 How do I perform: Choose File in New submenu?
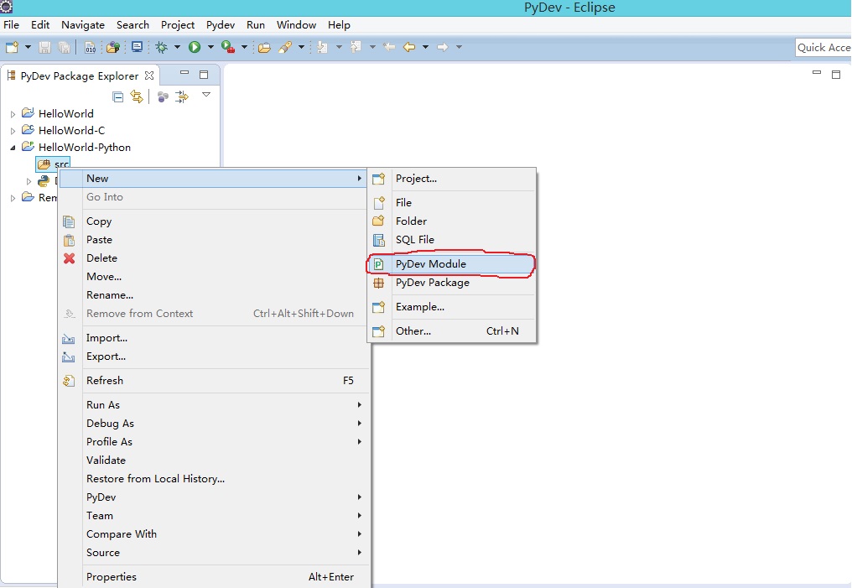pos(451,203)
